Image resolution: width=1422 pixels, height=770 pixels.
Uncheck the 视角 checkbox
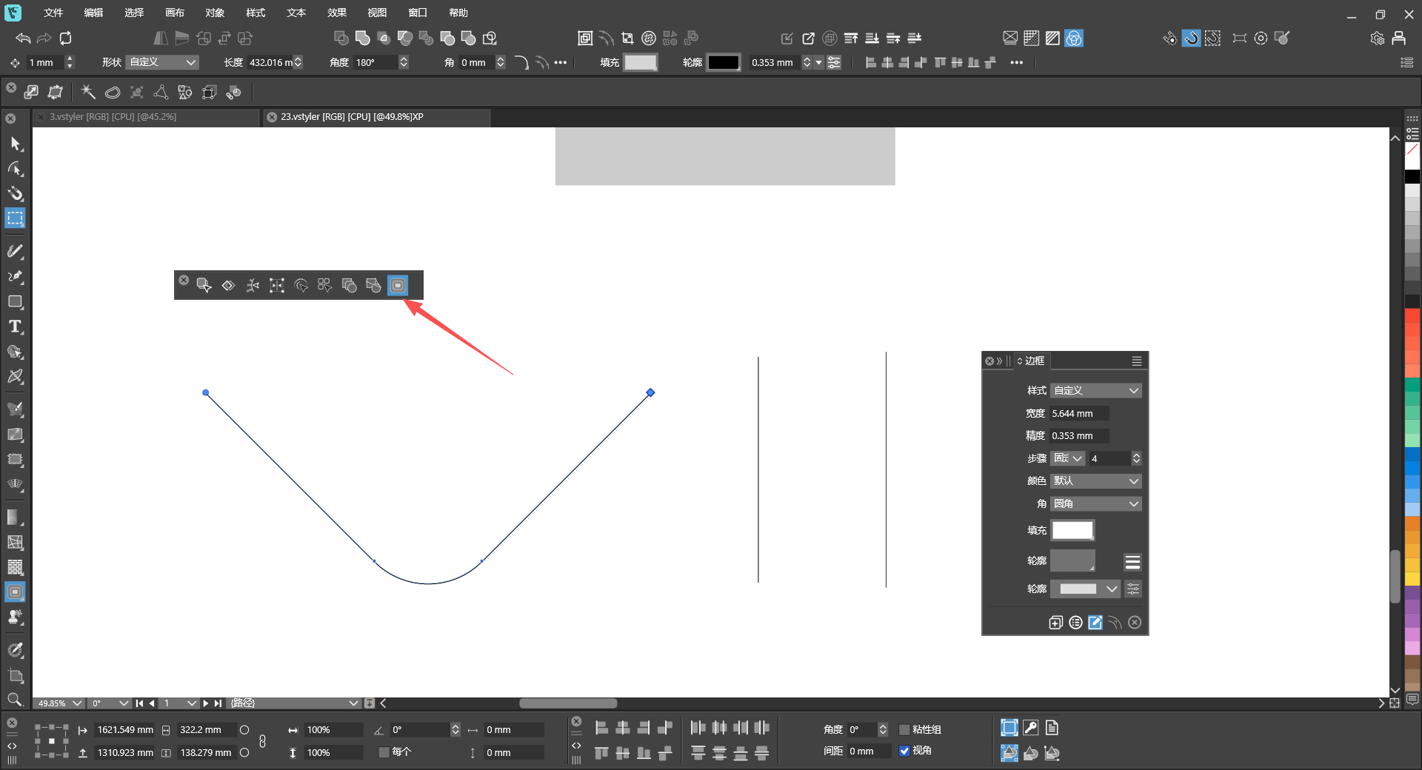pyautogui.click(x=904, y=751)
